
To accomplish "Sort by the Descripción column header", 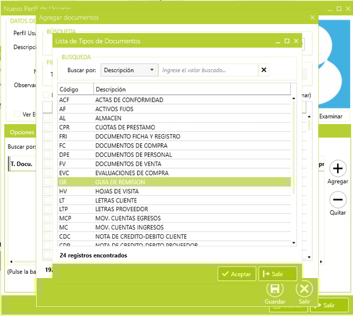I will pyautogui.click(x=192, y=89).
